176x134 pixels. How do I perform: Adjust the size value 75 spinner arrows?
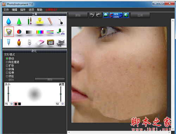(x=12, y=104)
